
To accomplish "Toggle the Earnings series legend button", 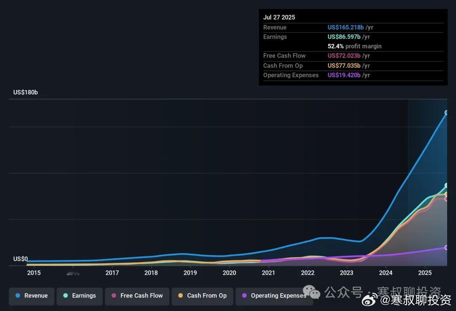I will click(79, 296).
